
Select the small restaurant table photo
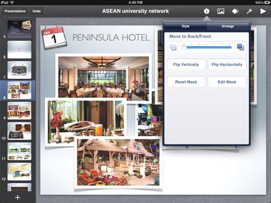[150, 120]
